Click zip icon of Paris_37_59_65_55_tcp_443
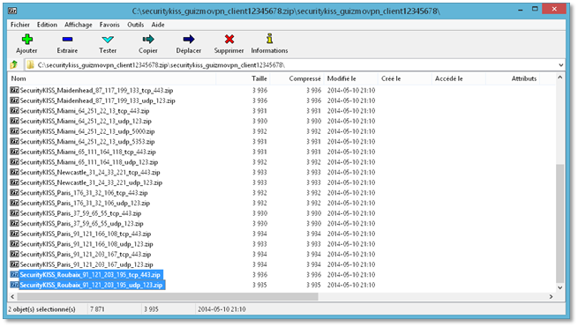 pos(14,213)
